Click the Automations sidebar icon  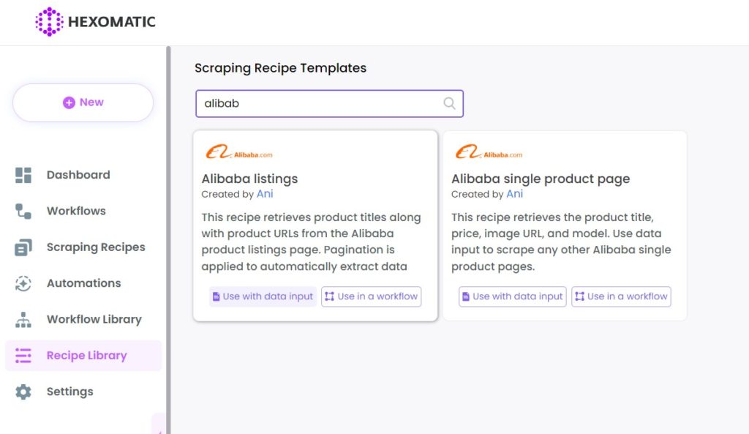tap(23, 283)
